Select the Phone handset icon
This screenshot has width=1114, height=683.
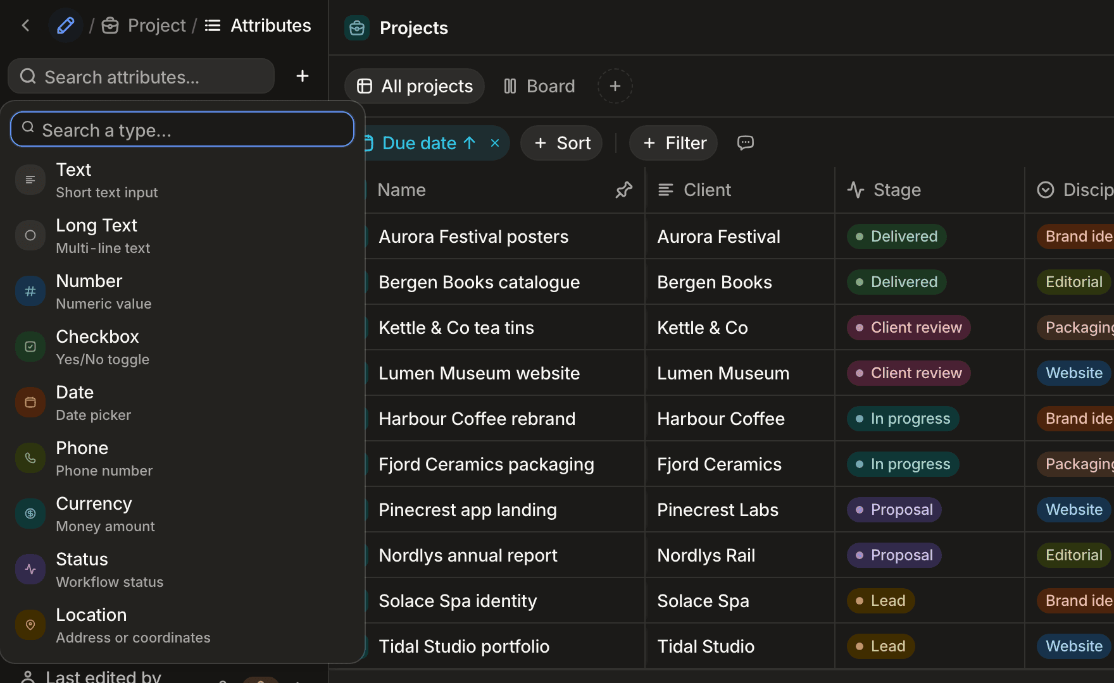30,458
